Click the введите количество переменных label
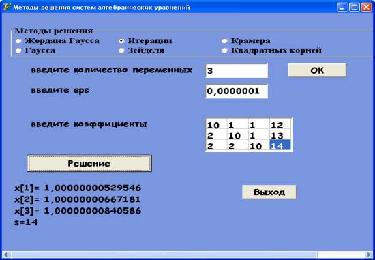 (112, 70)
